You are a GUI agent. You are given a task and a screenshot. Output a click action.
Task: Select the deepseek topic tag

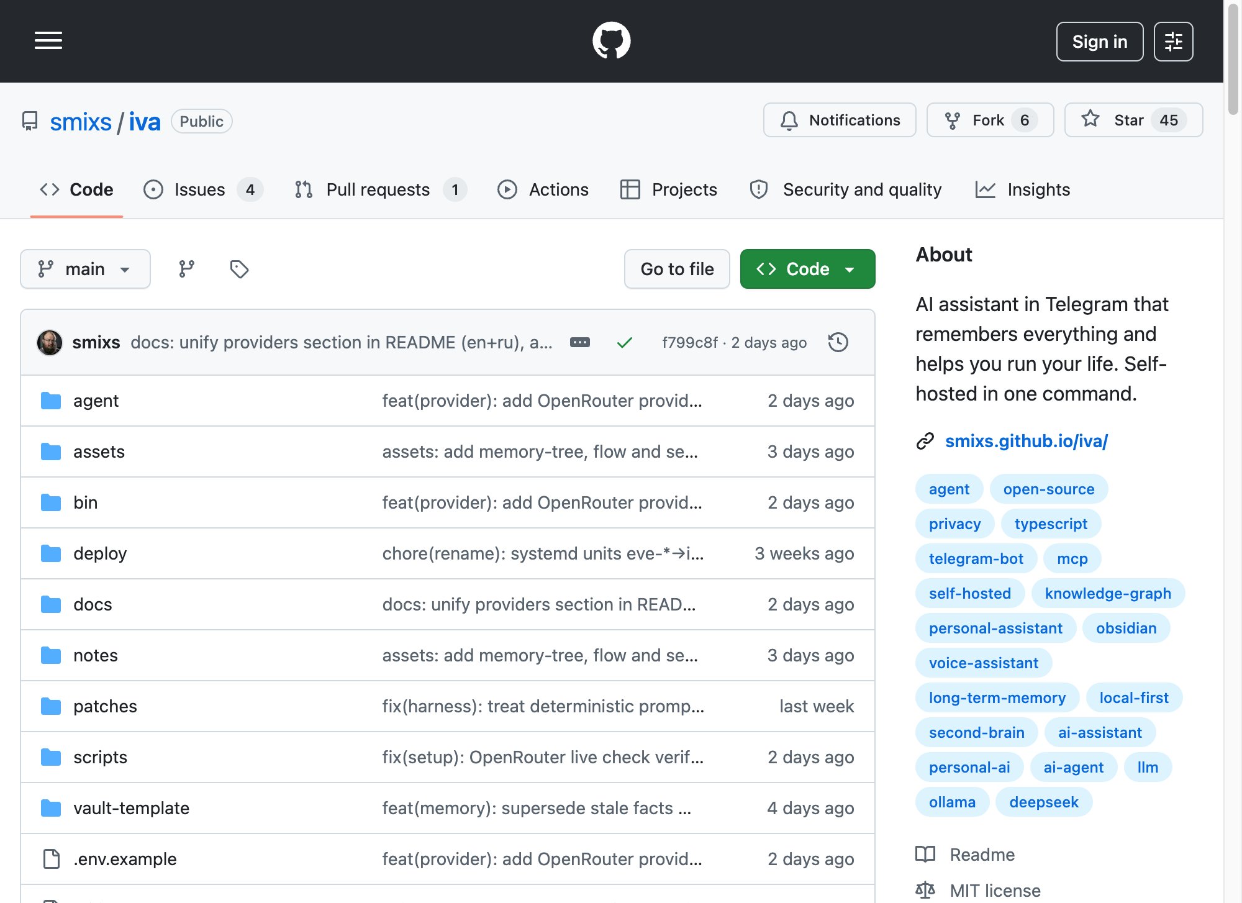(x=1044, y=802)
